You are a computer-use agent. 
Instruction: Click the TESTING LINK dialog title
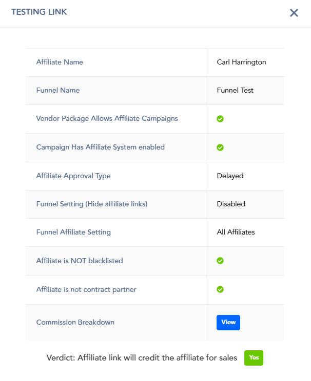(x=39, y=12)
